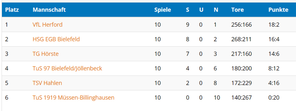Click the Punkte column header
The height and width of the screenshot is (111, 296).
point(278,10)
